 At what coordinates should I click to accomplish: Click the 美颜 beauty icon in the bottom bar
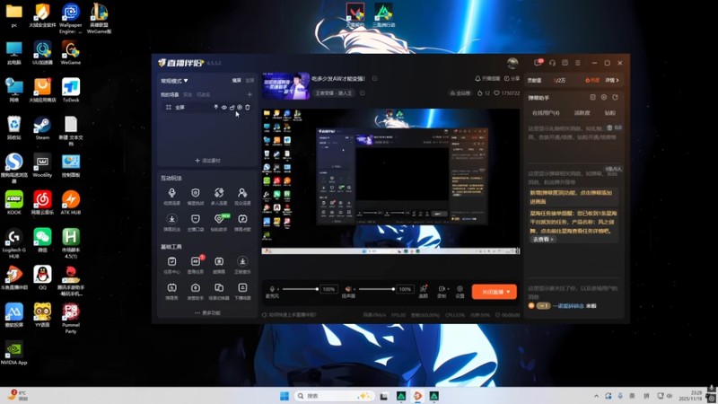pos(424,288)
